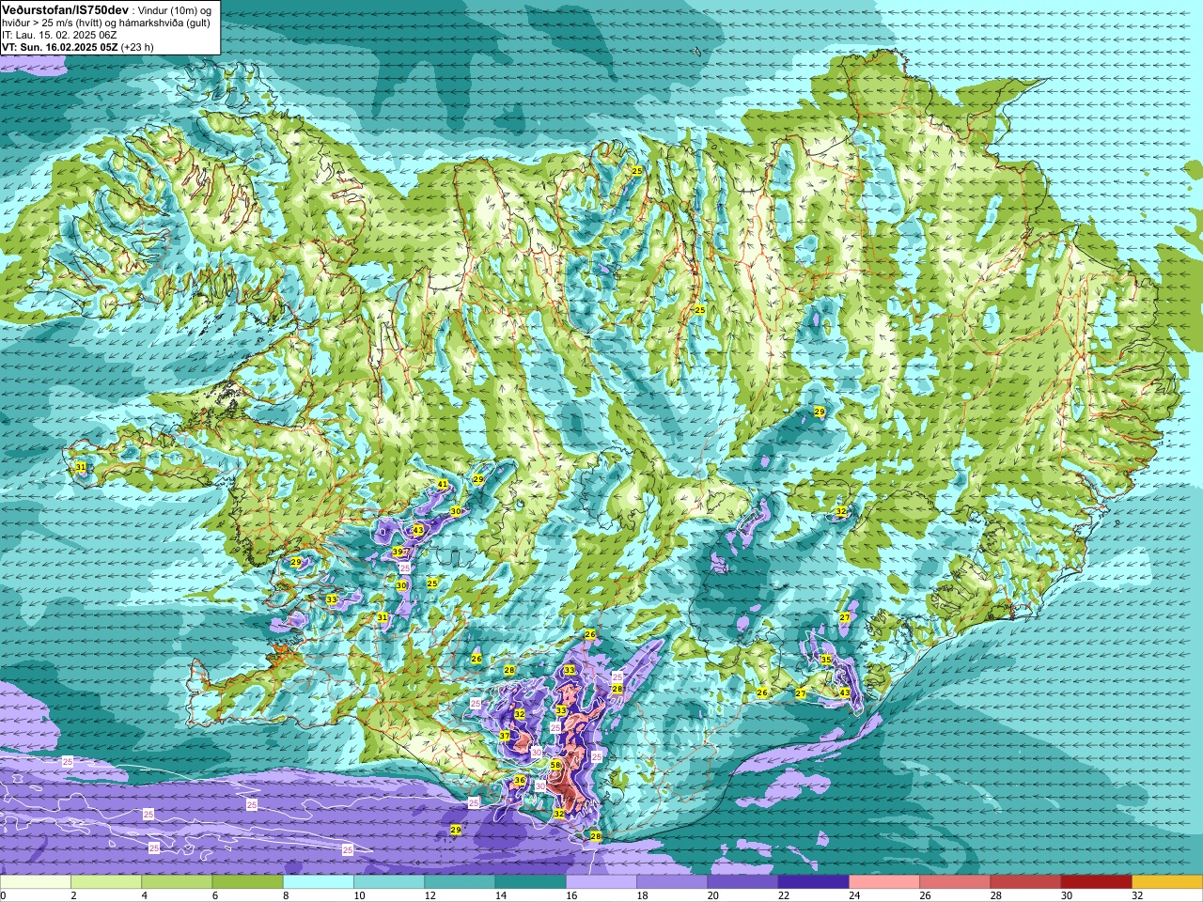Click the dark red 30–32 legend swatch
1203x902 pixels.
1096,882
